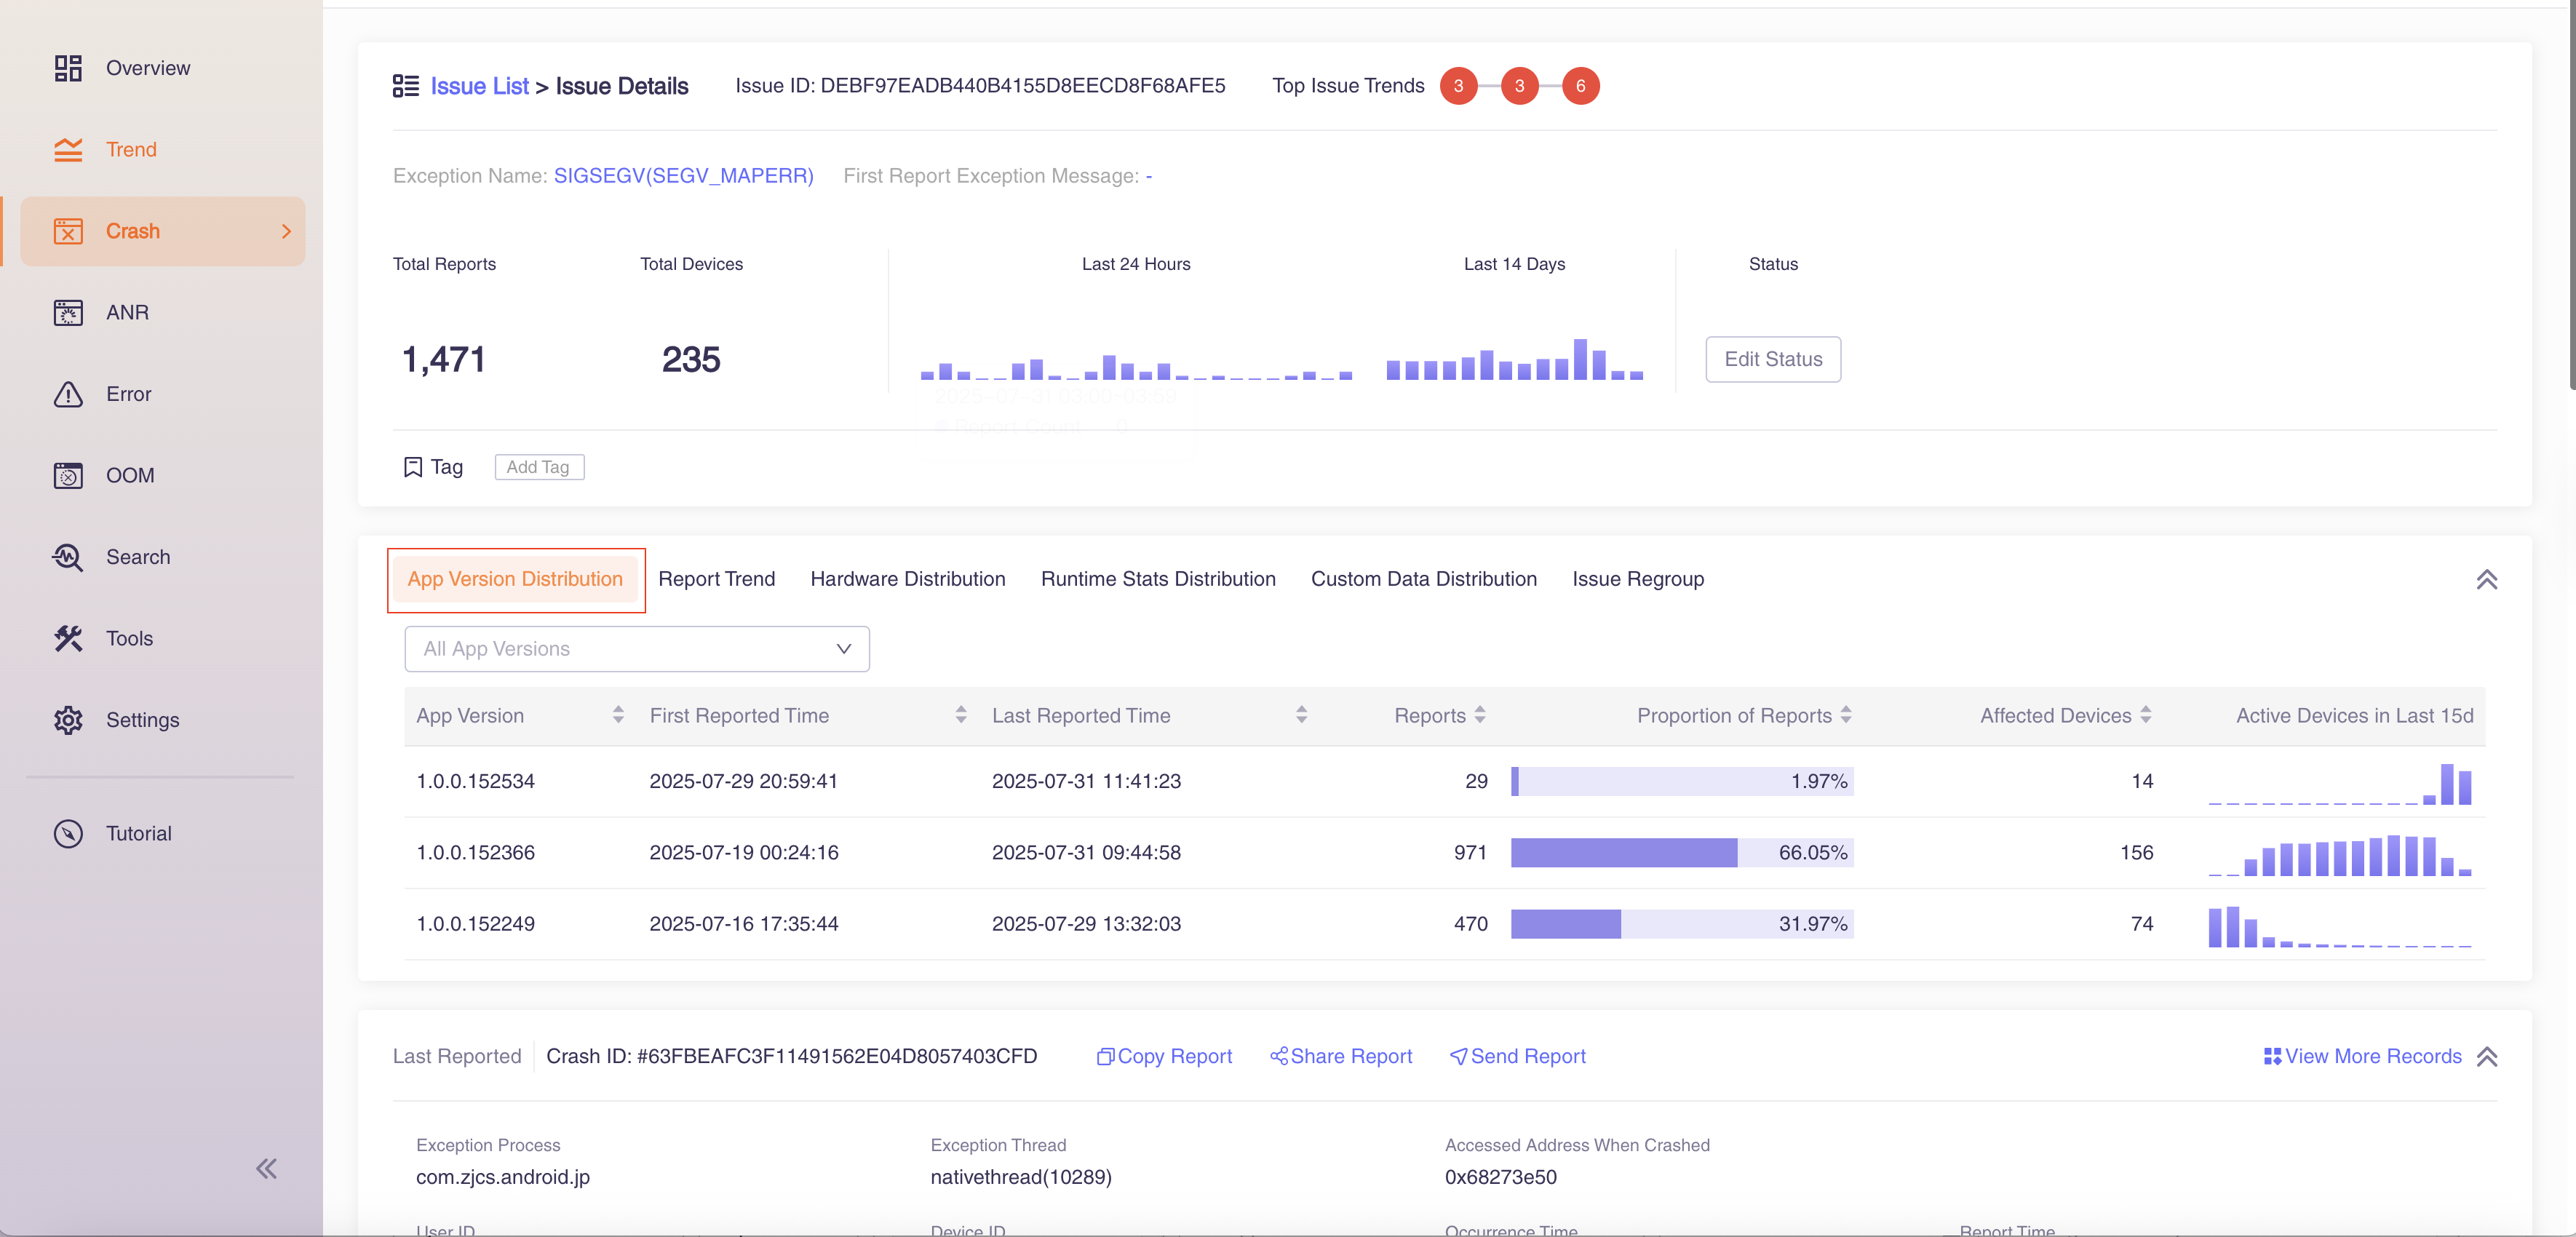Sort by Affected Devices column arrows

click(2145, 715)
